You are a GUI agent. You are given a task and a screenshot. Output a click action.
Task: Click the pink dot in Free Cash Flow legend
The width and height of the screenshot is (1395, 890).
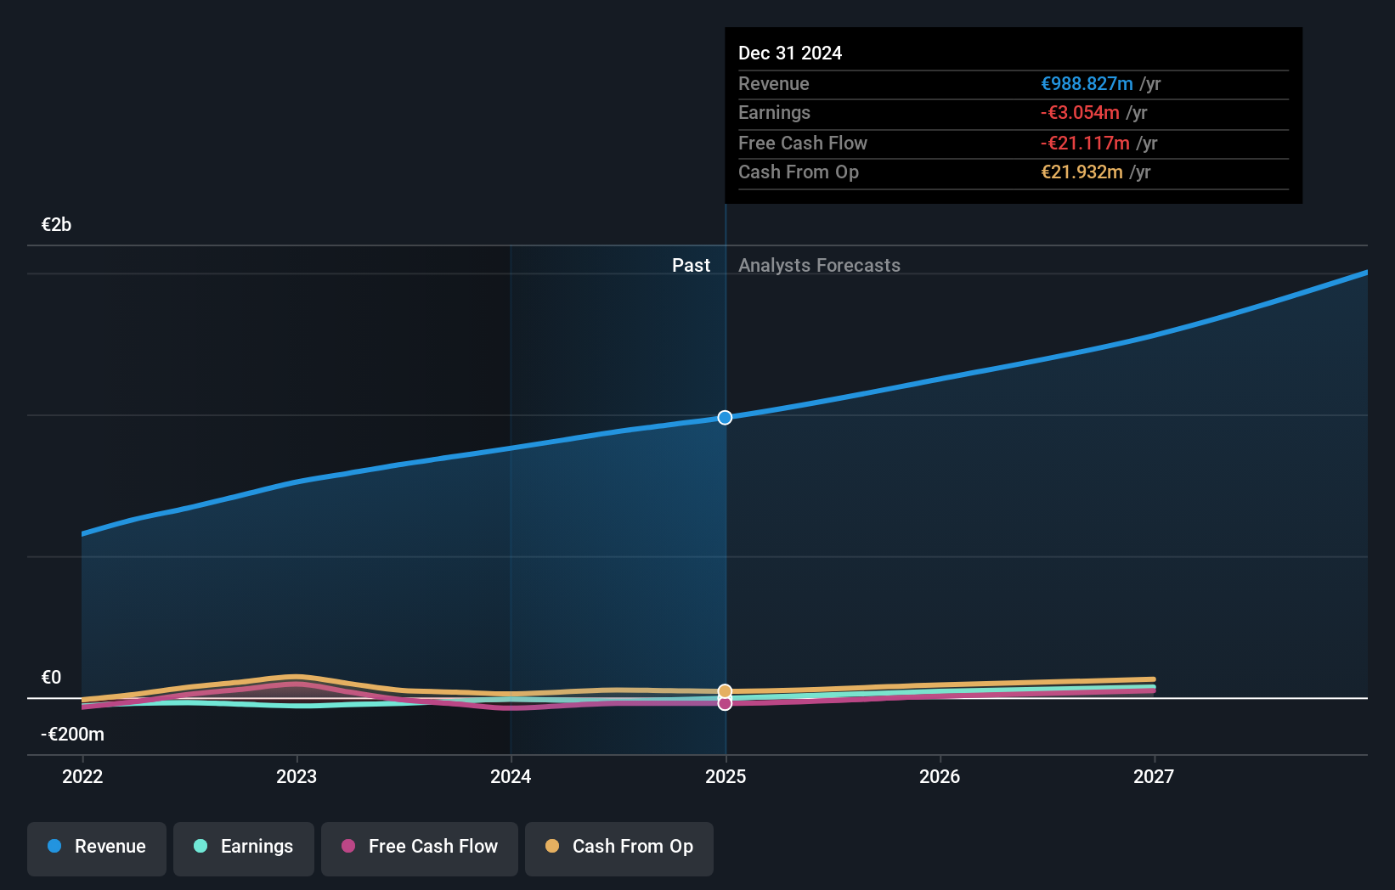(348, 847)
